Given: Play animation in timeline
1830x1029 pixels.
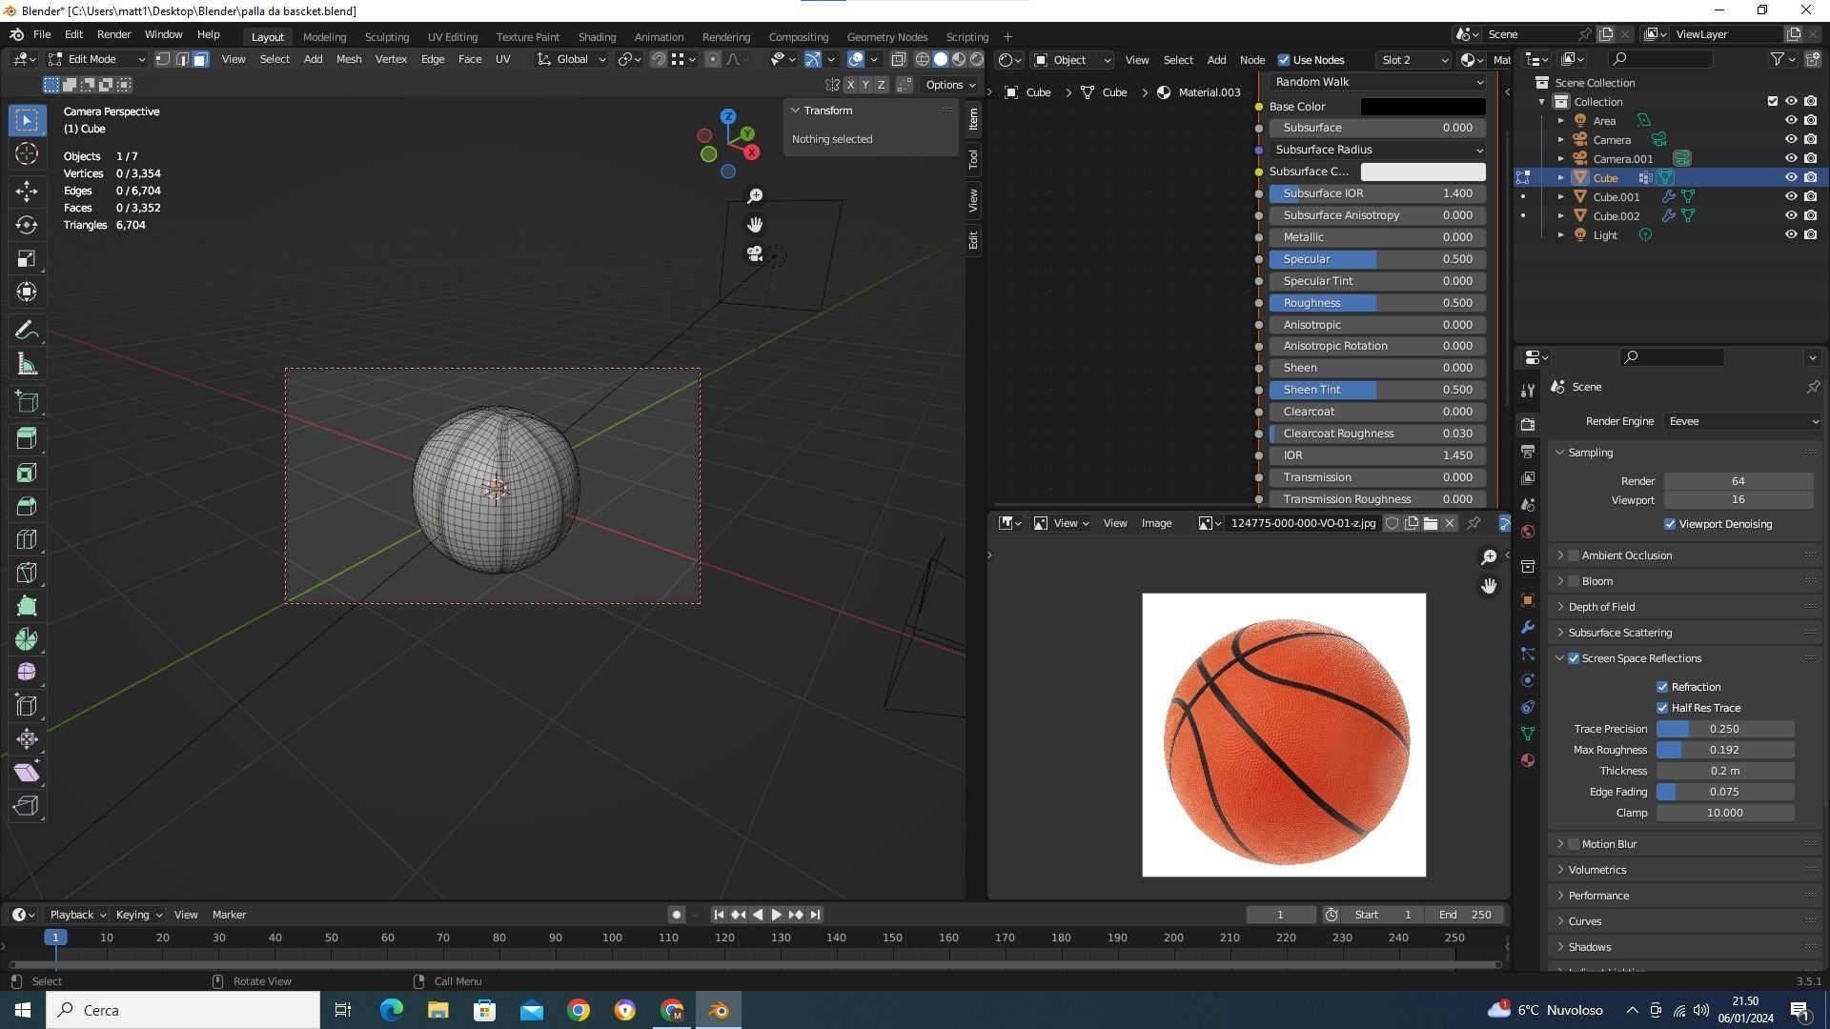Looking at the screenshot, I should coord(776,915).
